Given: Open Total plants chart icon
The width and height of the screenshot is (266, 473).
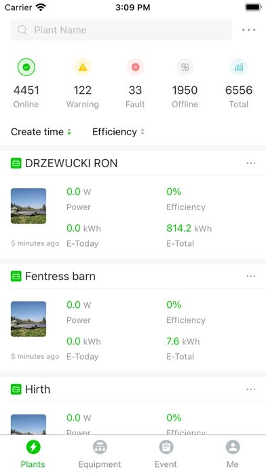Looking at the screenshot, I should coord(239,67).
